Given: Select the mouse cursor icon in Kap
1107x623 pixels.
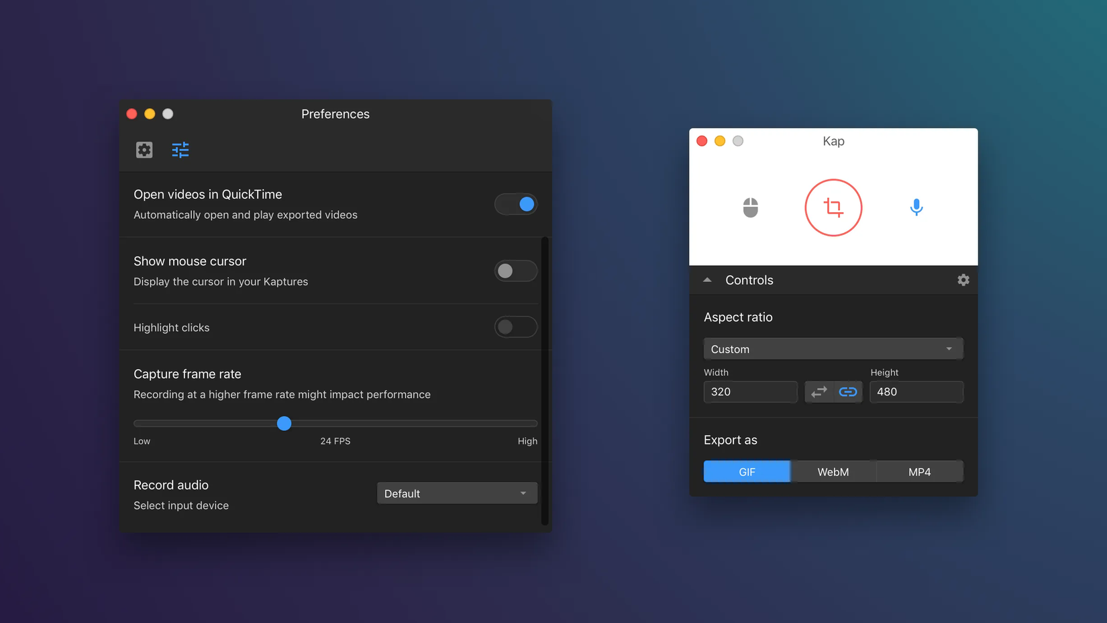Looking at the screenshot, I should coord(750,207).
